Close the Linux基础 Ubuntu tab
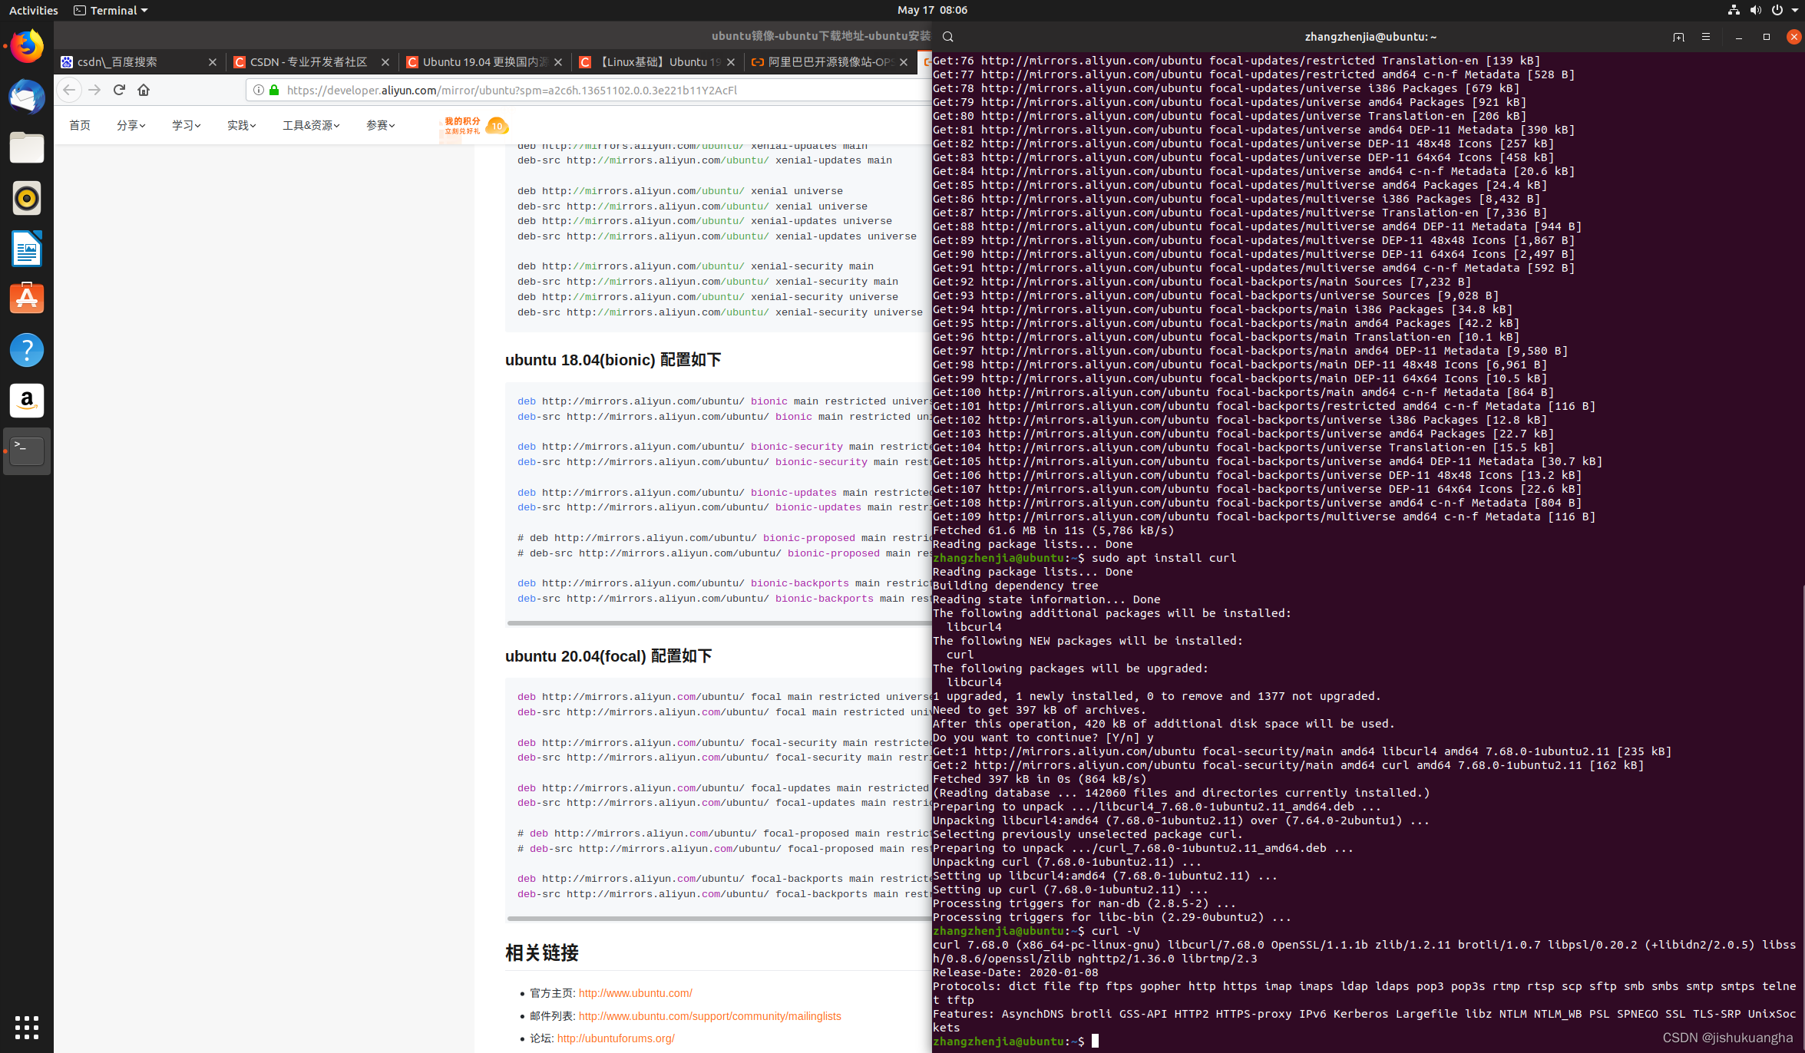Viewport: 1805px width, 1053px height. click(731, 62)
